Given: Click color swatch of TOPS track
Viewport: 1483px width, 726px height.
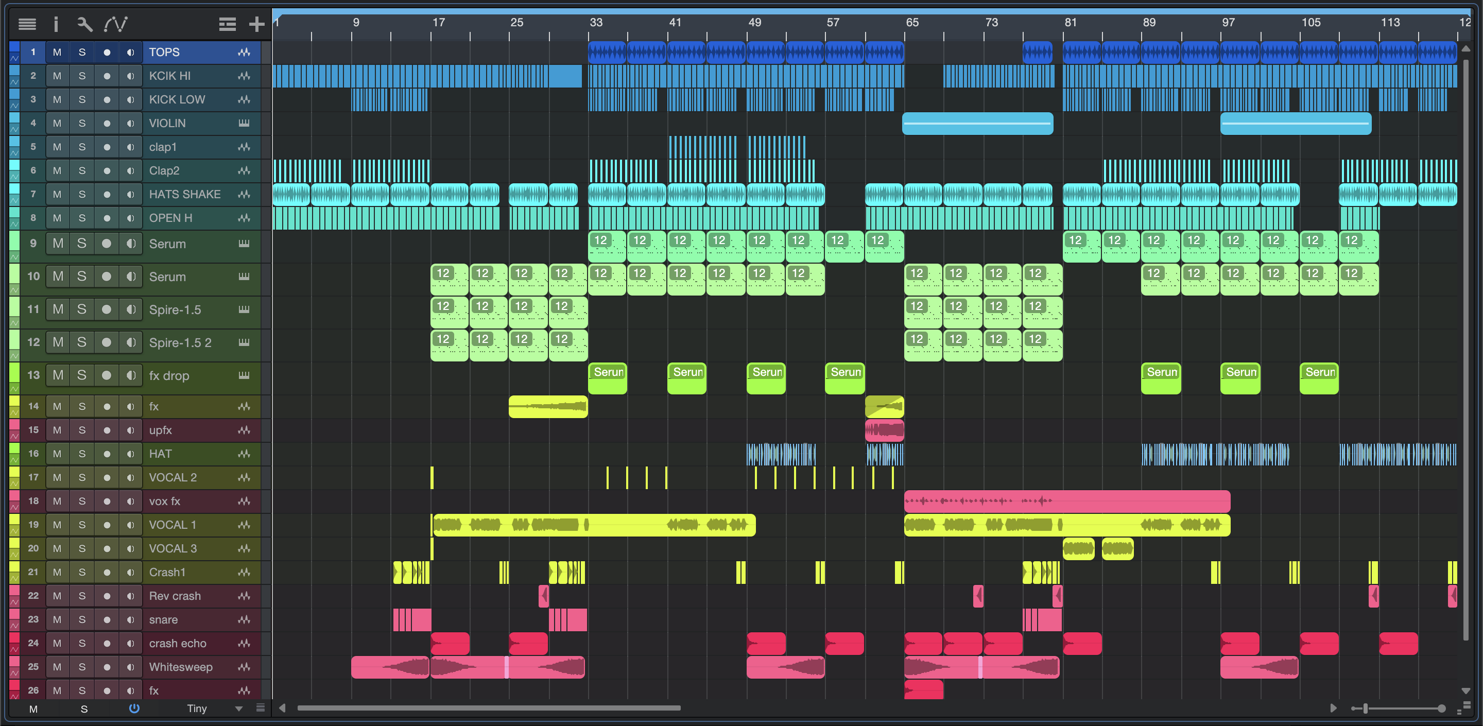Looking at the screenshot, I should click(14, 47).
